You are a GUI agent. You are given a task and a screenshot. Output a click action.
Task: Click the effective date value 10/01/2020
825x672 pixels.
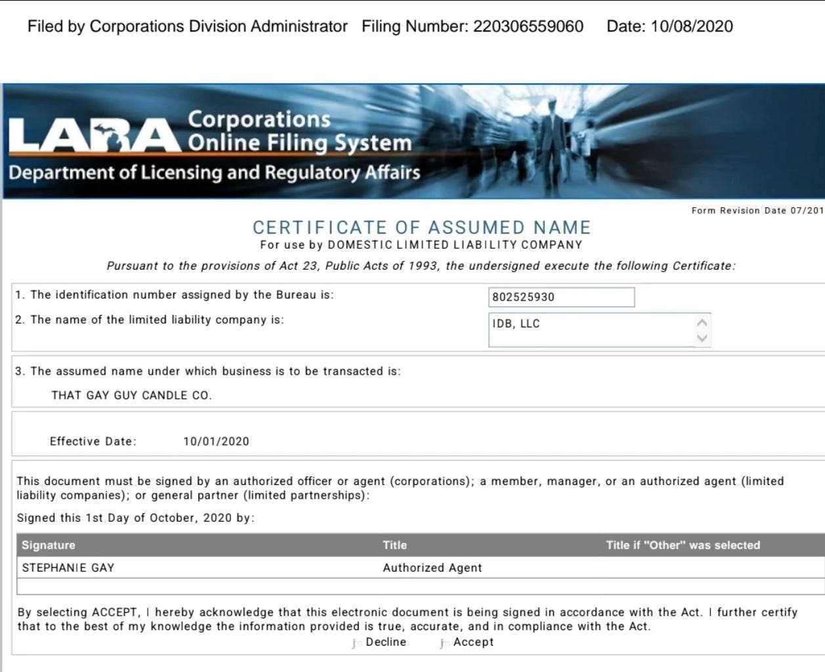coord(217,441)
